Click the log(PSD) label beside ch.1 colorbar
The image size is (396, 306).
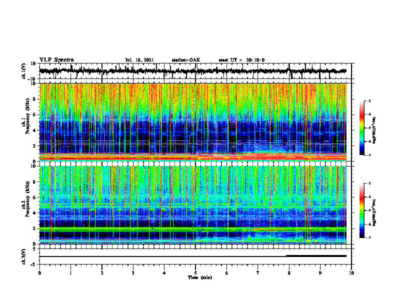(374, 130)
